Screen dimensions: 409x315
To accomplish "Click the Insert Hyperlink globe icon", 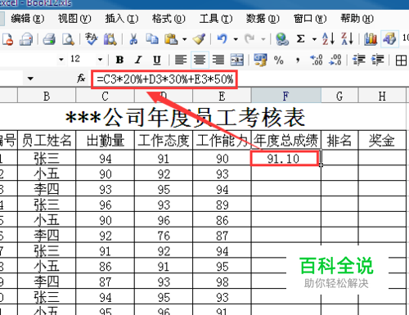I will (282, 39).
